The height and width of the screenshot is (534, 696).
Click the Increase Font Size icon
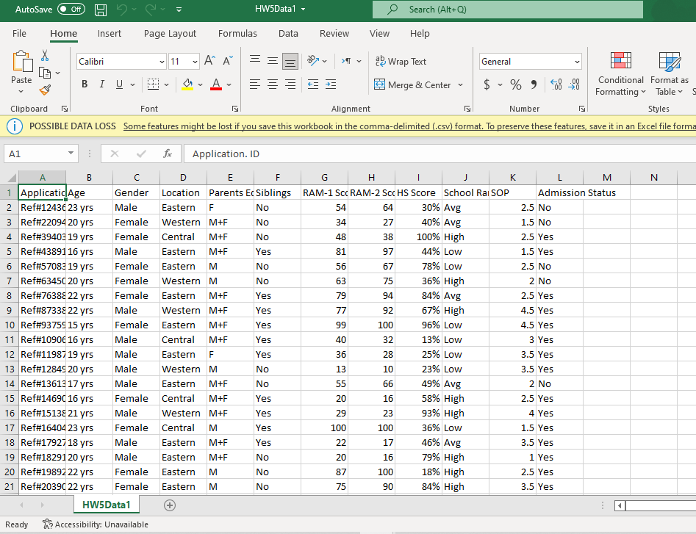(209, 61)
